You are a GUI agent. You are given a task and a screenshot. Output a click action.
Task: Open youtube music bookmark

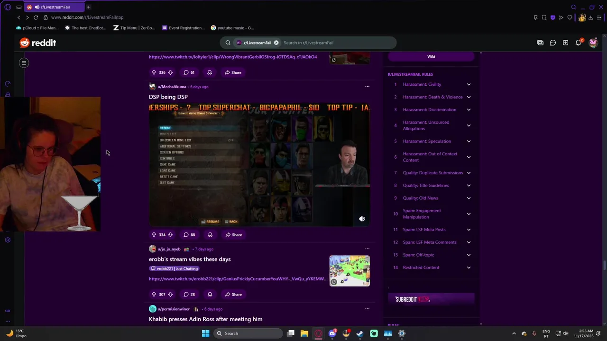coord(232,28)
